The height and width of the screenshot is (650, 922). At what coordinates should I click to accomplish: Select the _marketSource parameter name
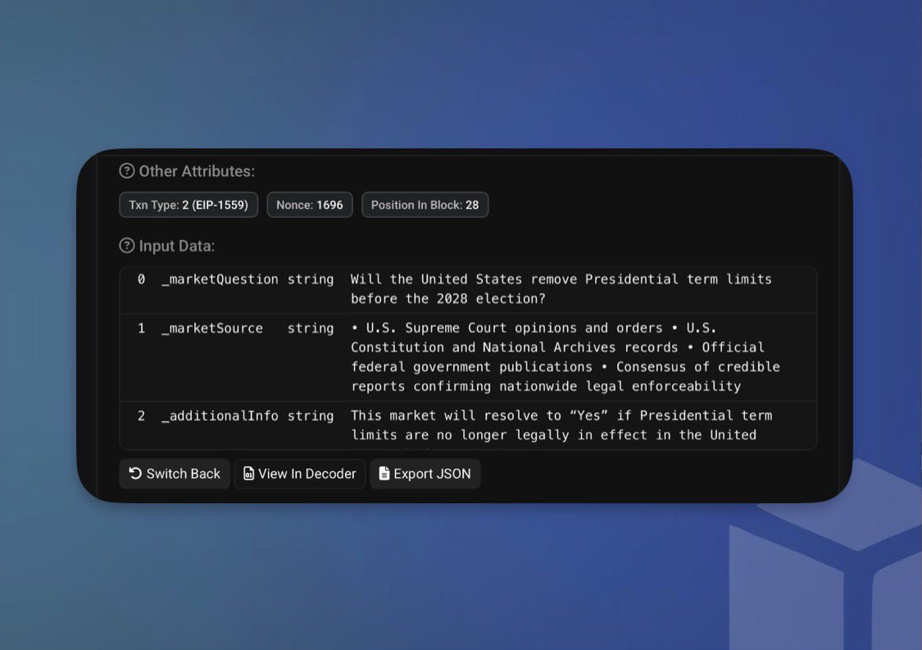click(212, 328)
